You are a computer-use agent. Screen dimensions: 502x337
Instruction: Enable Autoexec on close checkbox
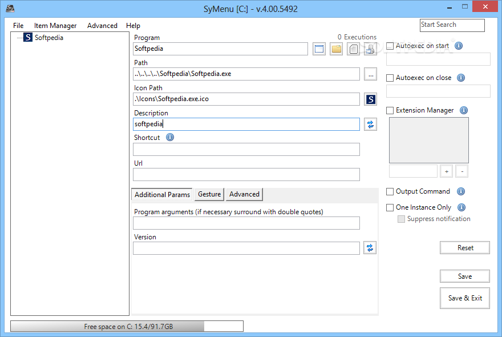click(390, 78)
